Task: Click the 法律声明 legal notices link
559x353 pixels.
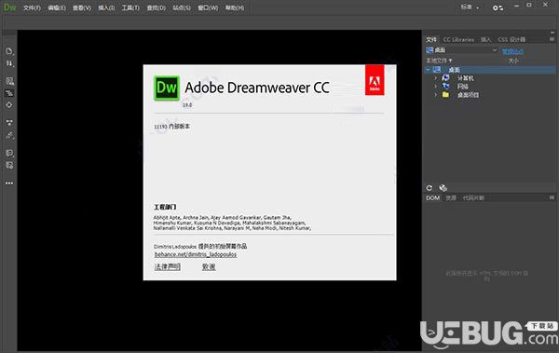Action: [167, 266]
